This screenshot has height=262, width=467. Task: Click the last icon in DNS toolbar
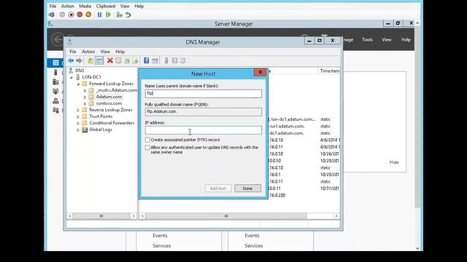pyautogui.click(x=183, y=60)
